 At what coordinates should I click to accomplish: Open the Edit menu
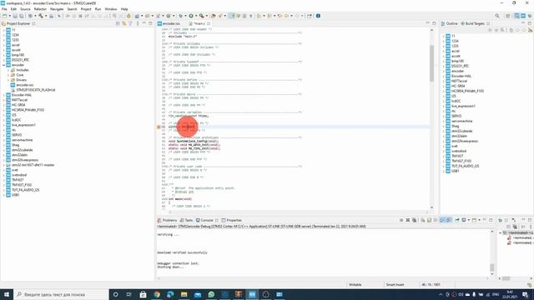point(13,9)
